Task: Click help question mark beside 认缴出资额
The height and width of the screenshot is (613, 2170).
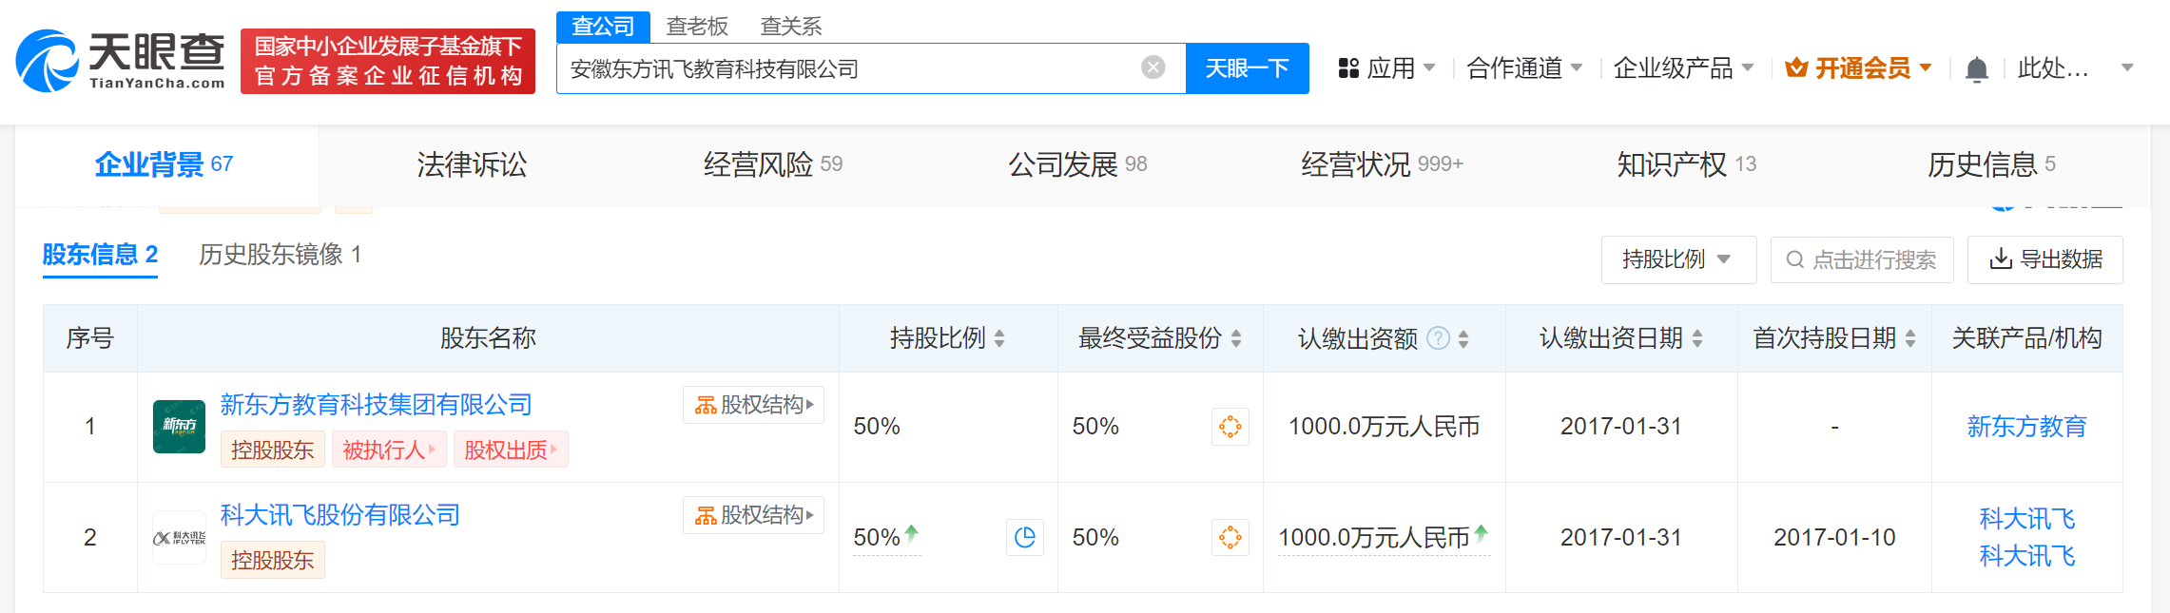Action: [1439, 338]
